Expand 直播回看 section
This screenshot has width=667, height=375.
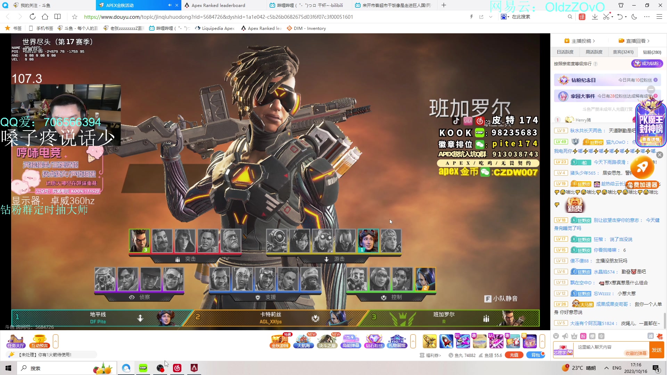[634, 41]
